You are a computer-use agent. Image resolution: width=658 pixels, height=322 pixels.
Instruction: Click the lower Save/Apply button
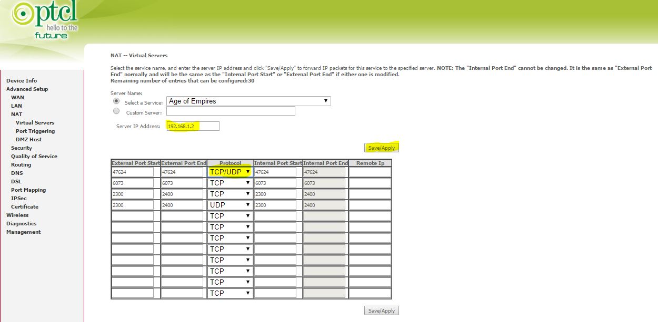coord(382,311)
